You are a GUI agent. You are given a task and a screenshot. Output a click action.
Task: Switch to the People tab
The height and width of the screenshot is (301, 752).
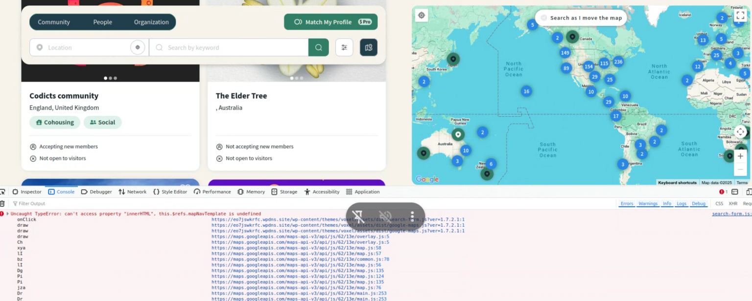coord(103,22)
